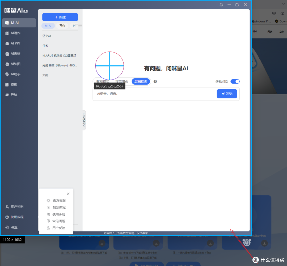Choose 官方客服 from help popup
This screenshot has height=266, width=287.
coord(56,200)
